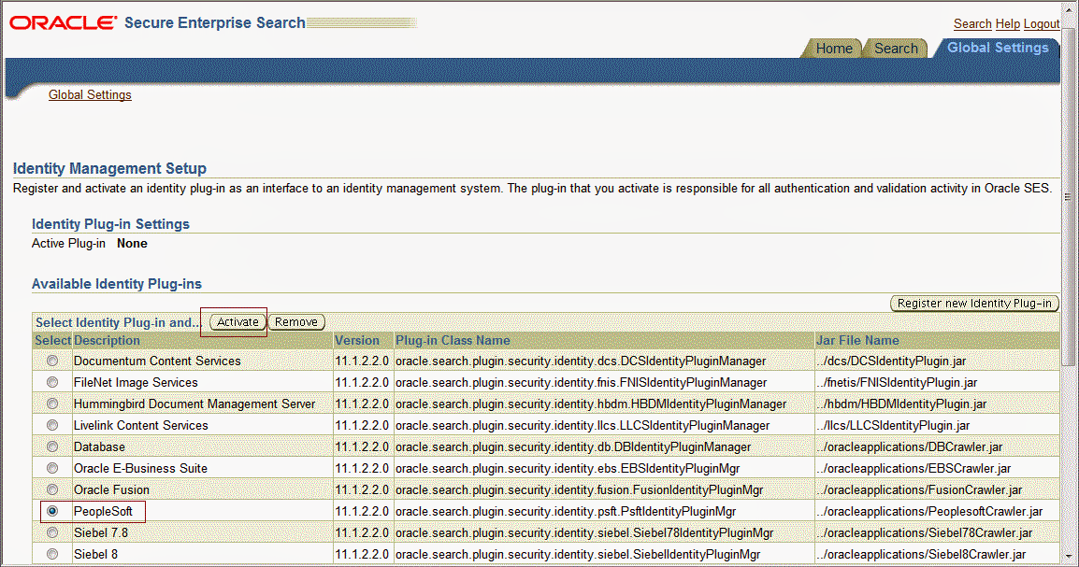Open the Search link at top right
Viewport: 1079px width, 567px height.
click(x=972, y=24)
